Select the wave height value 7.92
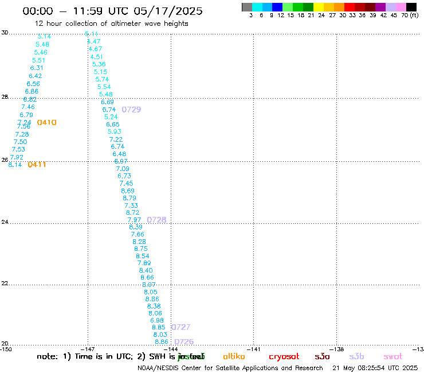Image resolution: width=424 pixels, height=373 pixels. (x=17, y=157)
